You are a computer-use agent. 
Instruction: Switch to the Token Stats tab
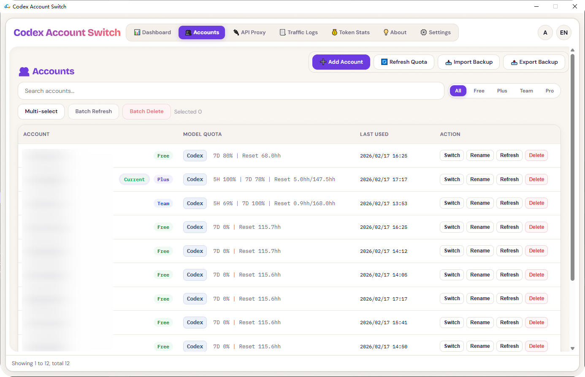(350, 33)
